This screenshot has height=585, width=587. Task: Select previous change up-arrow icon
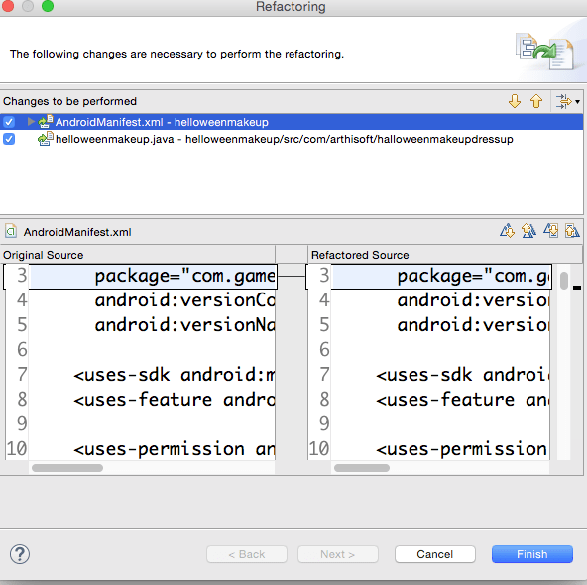[x=536, y=101]
